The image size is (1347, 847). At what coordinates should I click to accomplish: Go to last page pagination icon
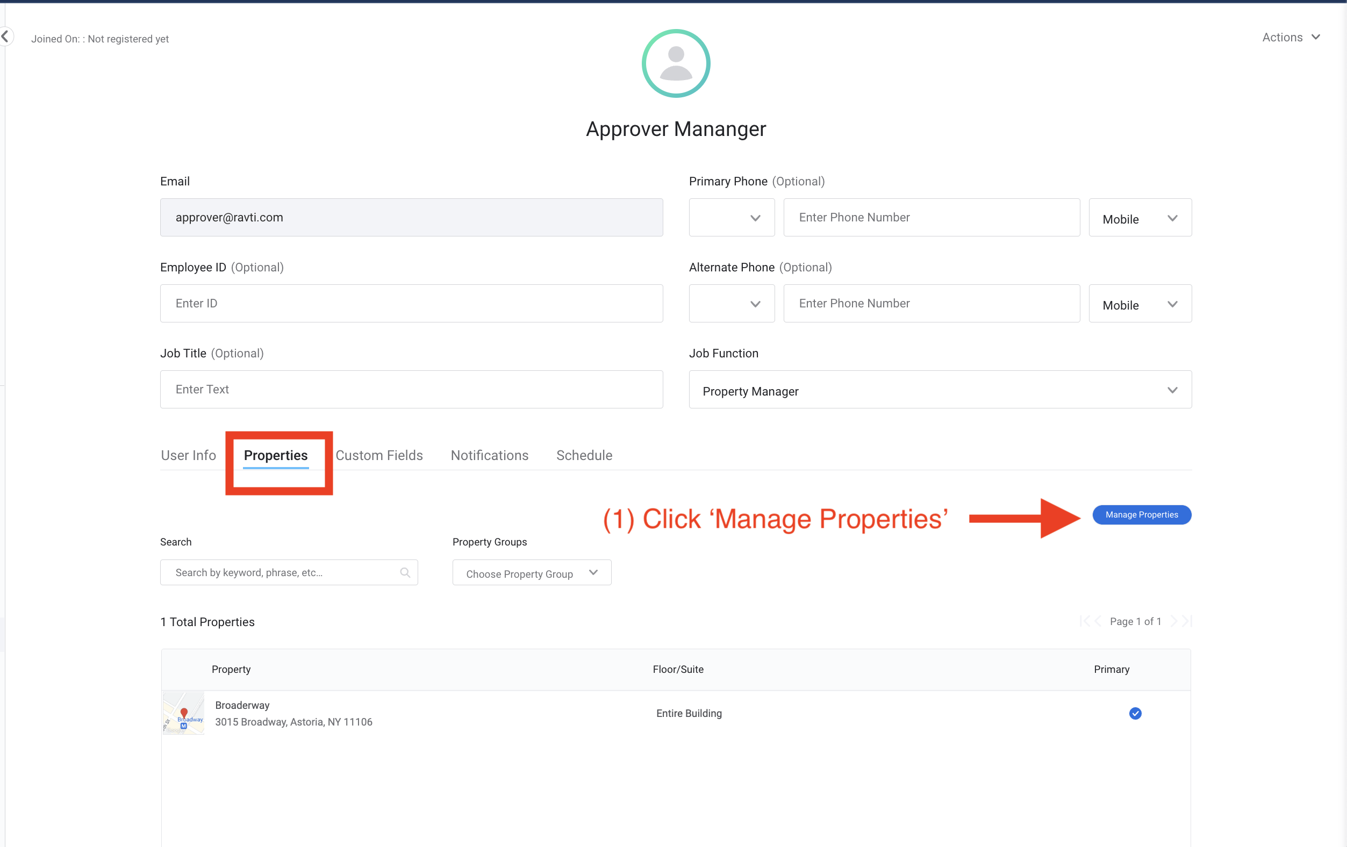tap(1187, 621)
